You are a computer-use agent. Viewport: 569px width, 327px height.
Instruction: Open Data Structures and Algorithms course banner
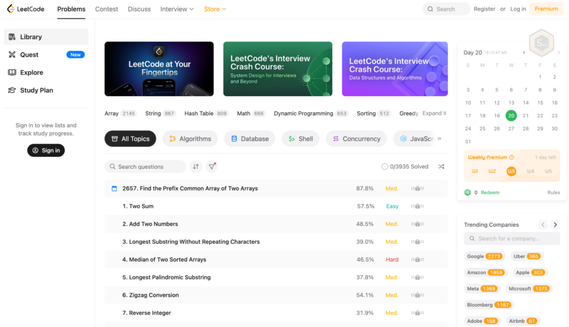coord(395,69)
